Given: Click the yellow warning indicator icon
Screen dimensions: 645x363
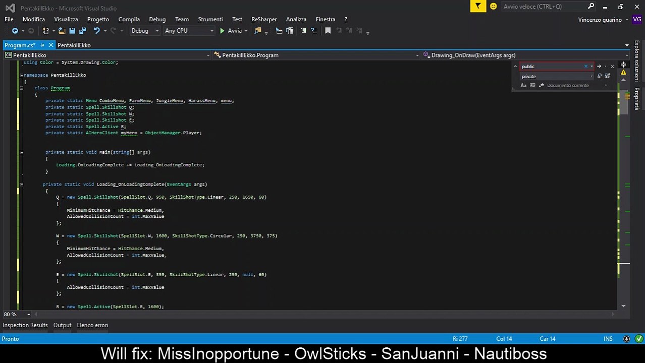Looking at the screenshot, I should click(623, 73).
